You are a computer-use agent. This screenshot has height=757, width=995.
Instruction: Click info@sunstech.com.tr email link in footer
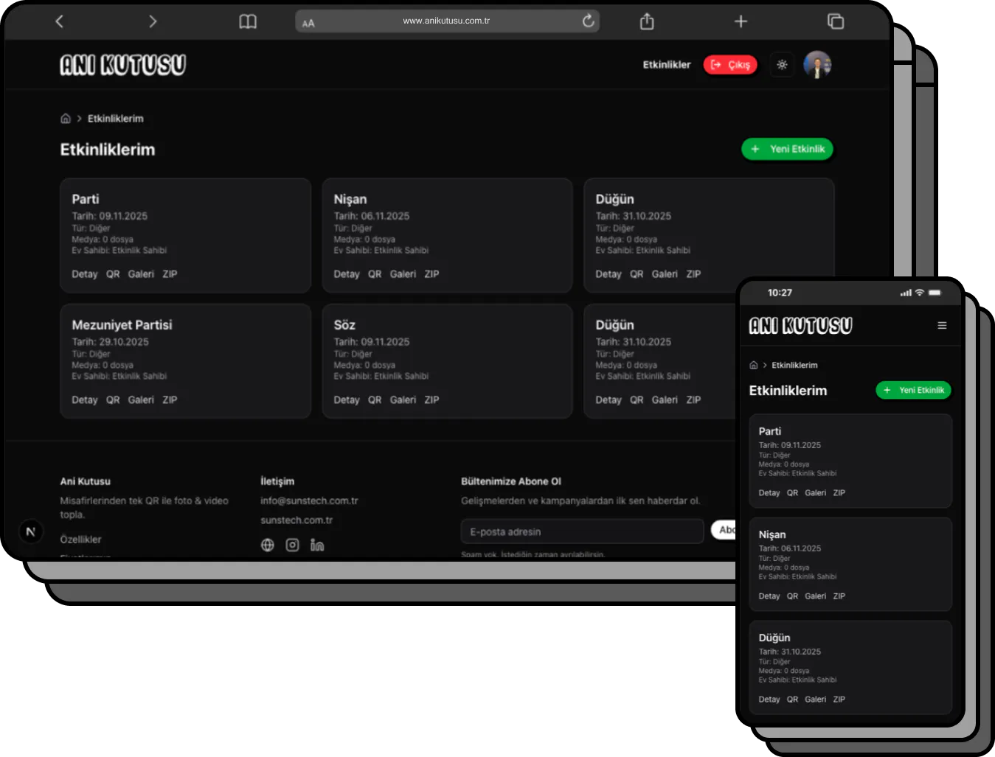(309, 501)
